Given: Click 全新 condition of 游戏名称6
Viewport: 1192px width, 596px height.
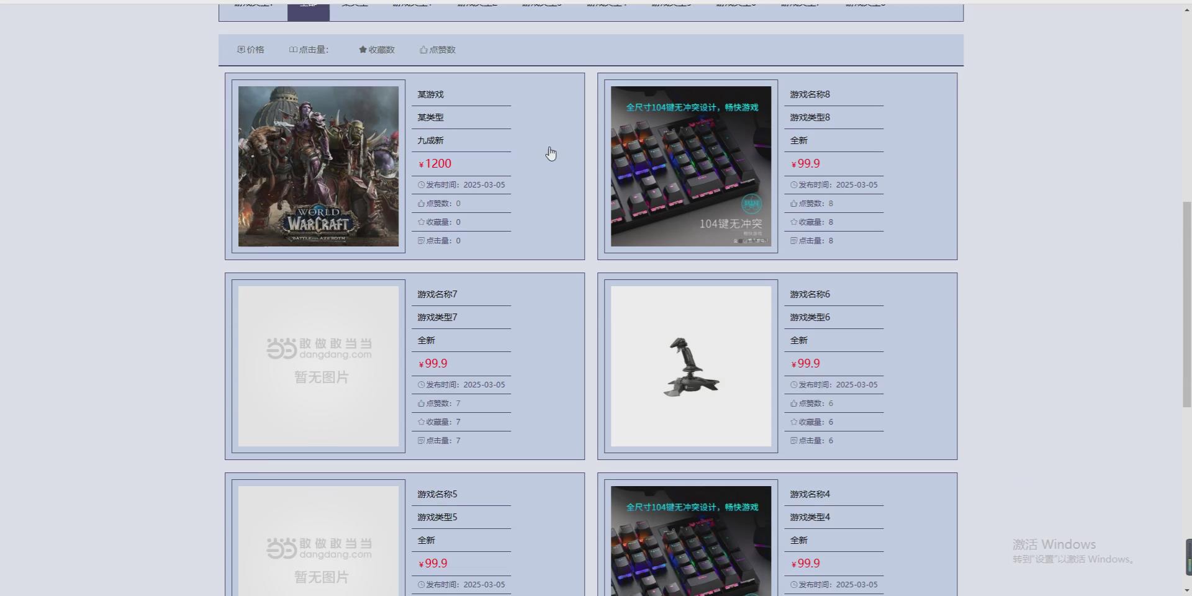Looking at the screenshot, I should pyautogui.click(x=799, y=340).
